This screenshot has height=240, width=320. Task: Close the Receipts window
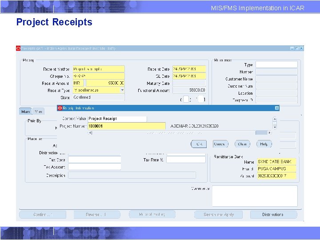(301, 48)
